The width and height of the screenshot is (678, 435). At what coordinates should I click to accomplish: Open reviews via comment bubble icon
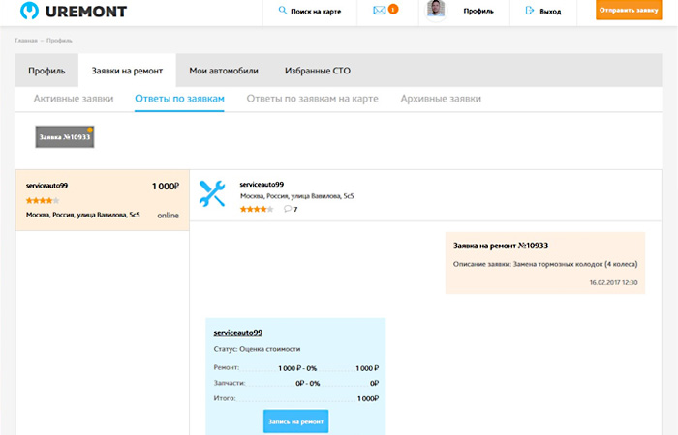click(x=288, y=209)
